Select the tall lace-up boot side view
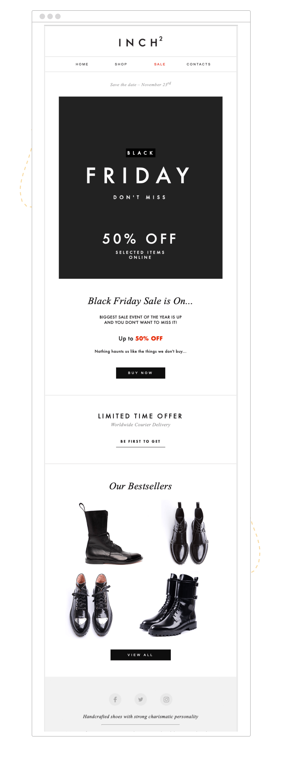Screen dimensions: 282x767 pyautogui.click(x=110, y=533)
